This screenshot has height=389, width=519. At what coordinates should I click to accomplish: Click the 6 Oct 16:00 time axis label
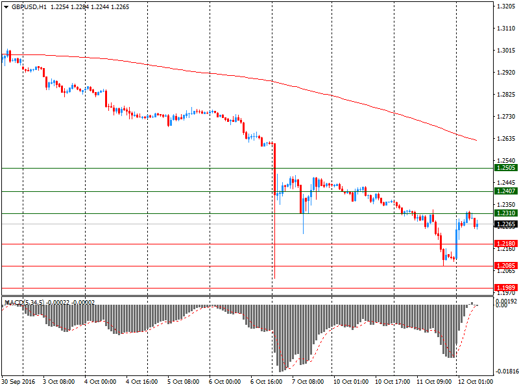tap(267, 382)
